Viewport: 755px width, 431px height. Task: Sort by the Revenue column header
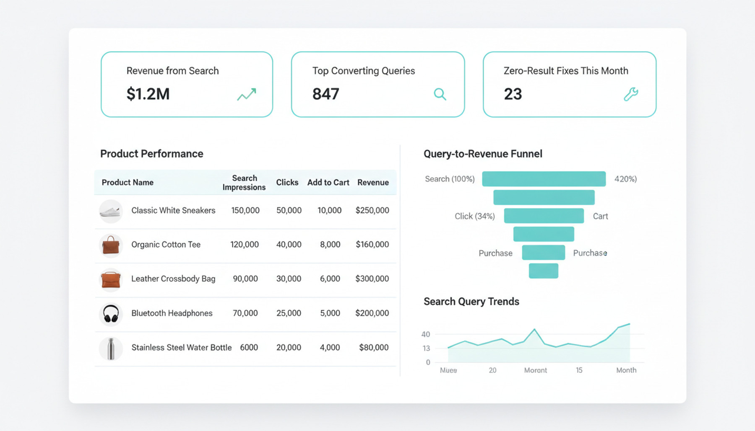[373, 183]
